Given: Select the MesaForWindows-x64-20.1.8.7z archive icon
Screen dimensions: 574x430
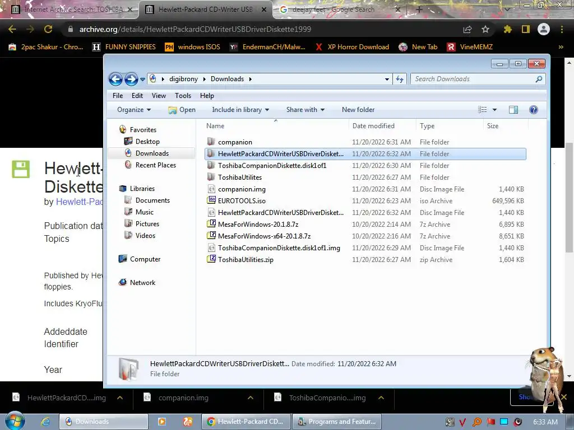Looking at the screenshot, I should coord(211,236).
